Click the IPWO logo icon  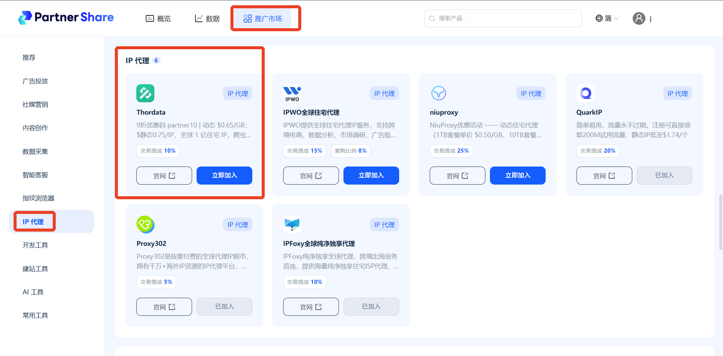coord(292,94)
